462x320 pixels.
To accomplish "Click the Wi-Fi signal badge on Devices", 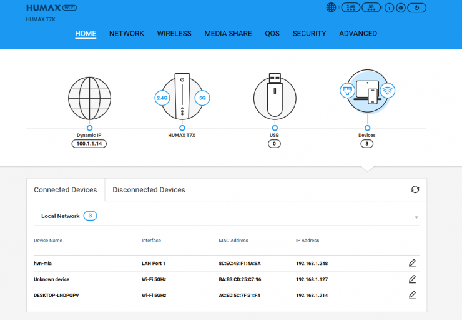I will coord(388,90).
